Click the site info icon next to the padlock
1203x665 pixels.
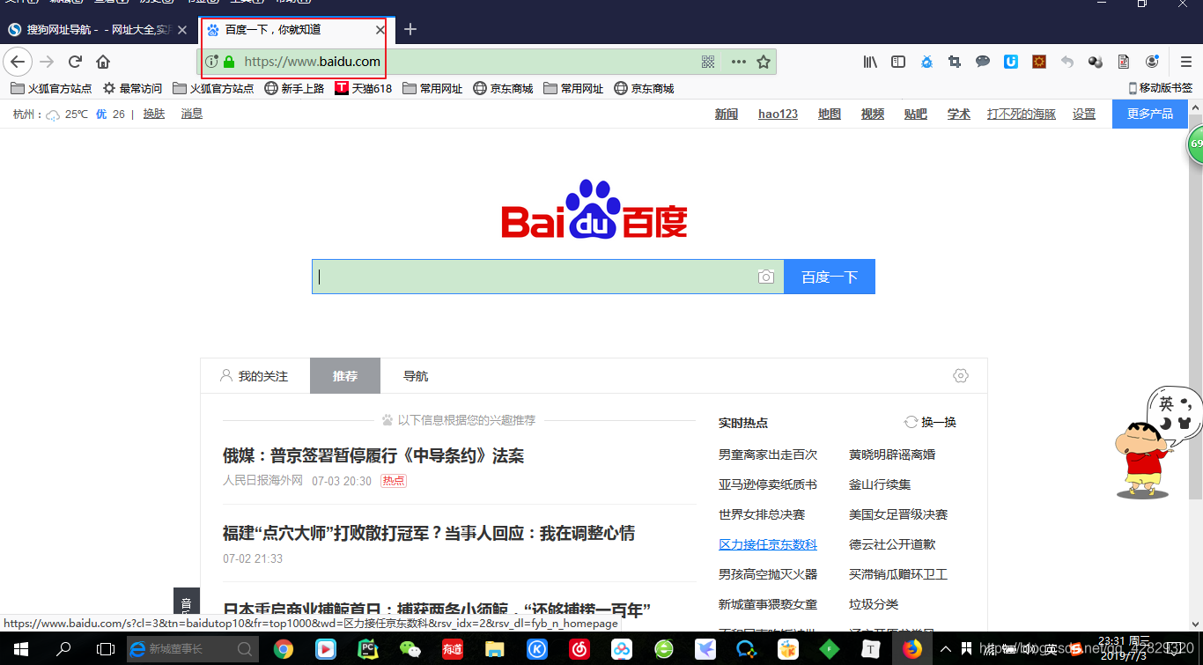point(211,62)
